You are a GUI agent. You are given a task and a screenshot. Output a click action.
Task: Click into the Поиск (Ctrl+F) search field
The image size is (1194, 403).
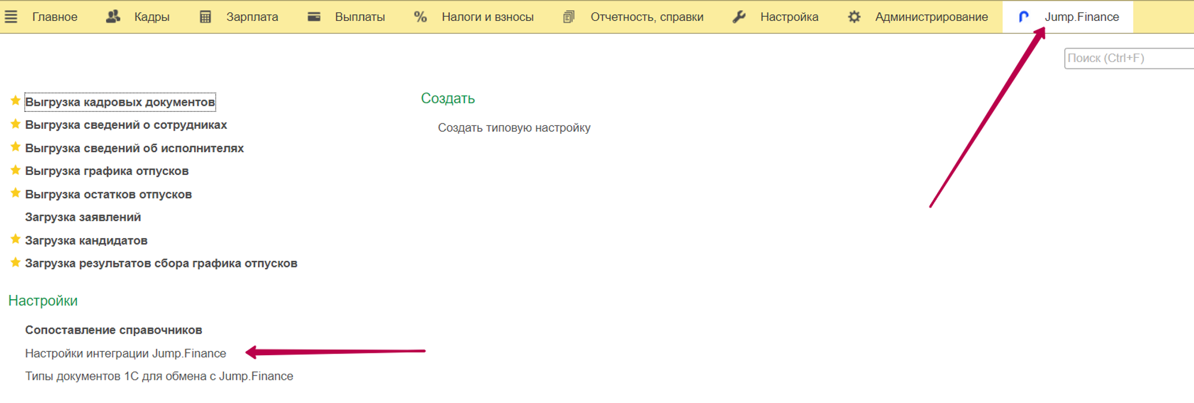tap(1128, 59)
